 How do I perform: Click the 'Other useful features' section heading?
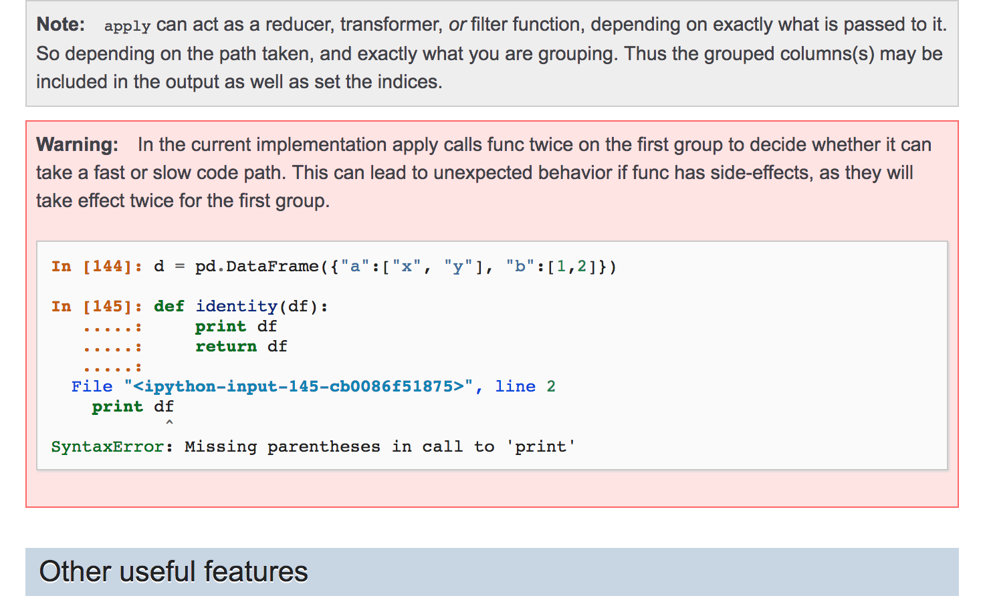tap(173, 572)
